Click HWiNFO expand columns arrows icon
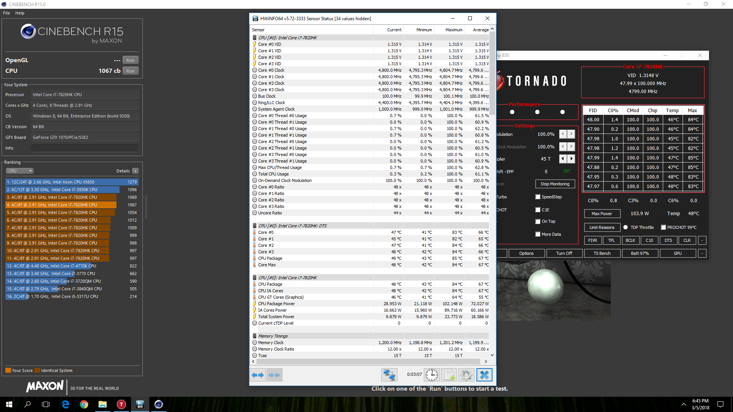This screenshot has height=412, width=733. 258,375
